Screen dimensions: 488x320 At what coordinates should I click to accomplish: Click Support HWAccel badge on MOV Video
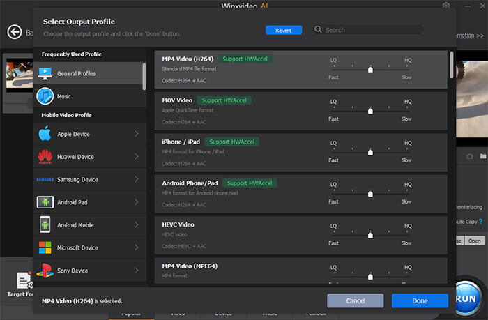coord(224,100)
